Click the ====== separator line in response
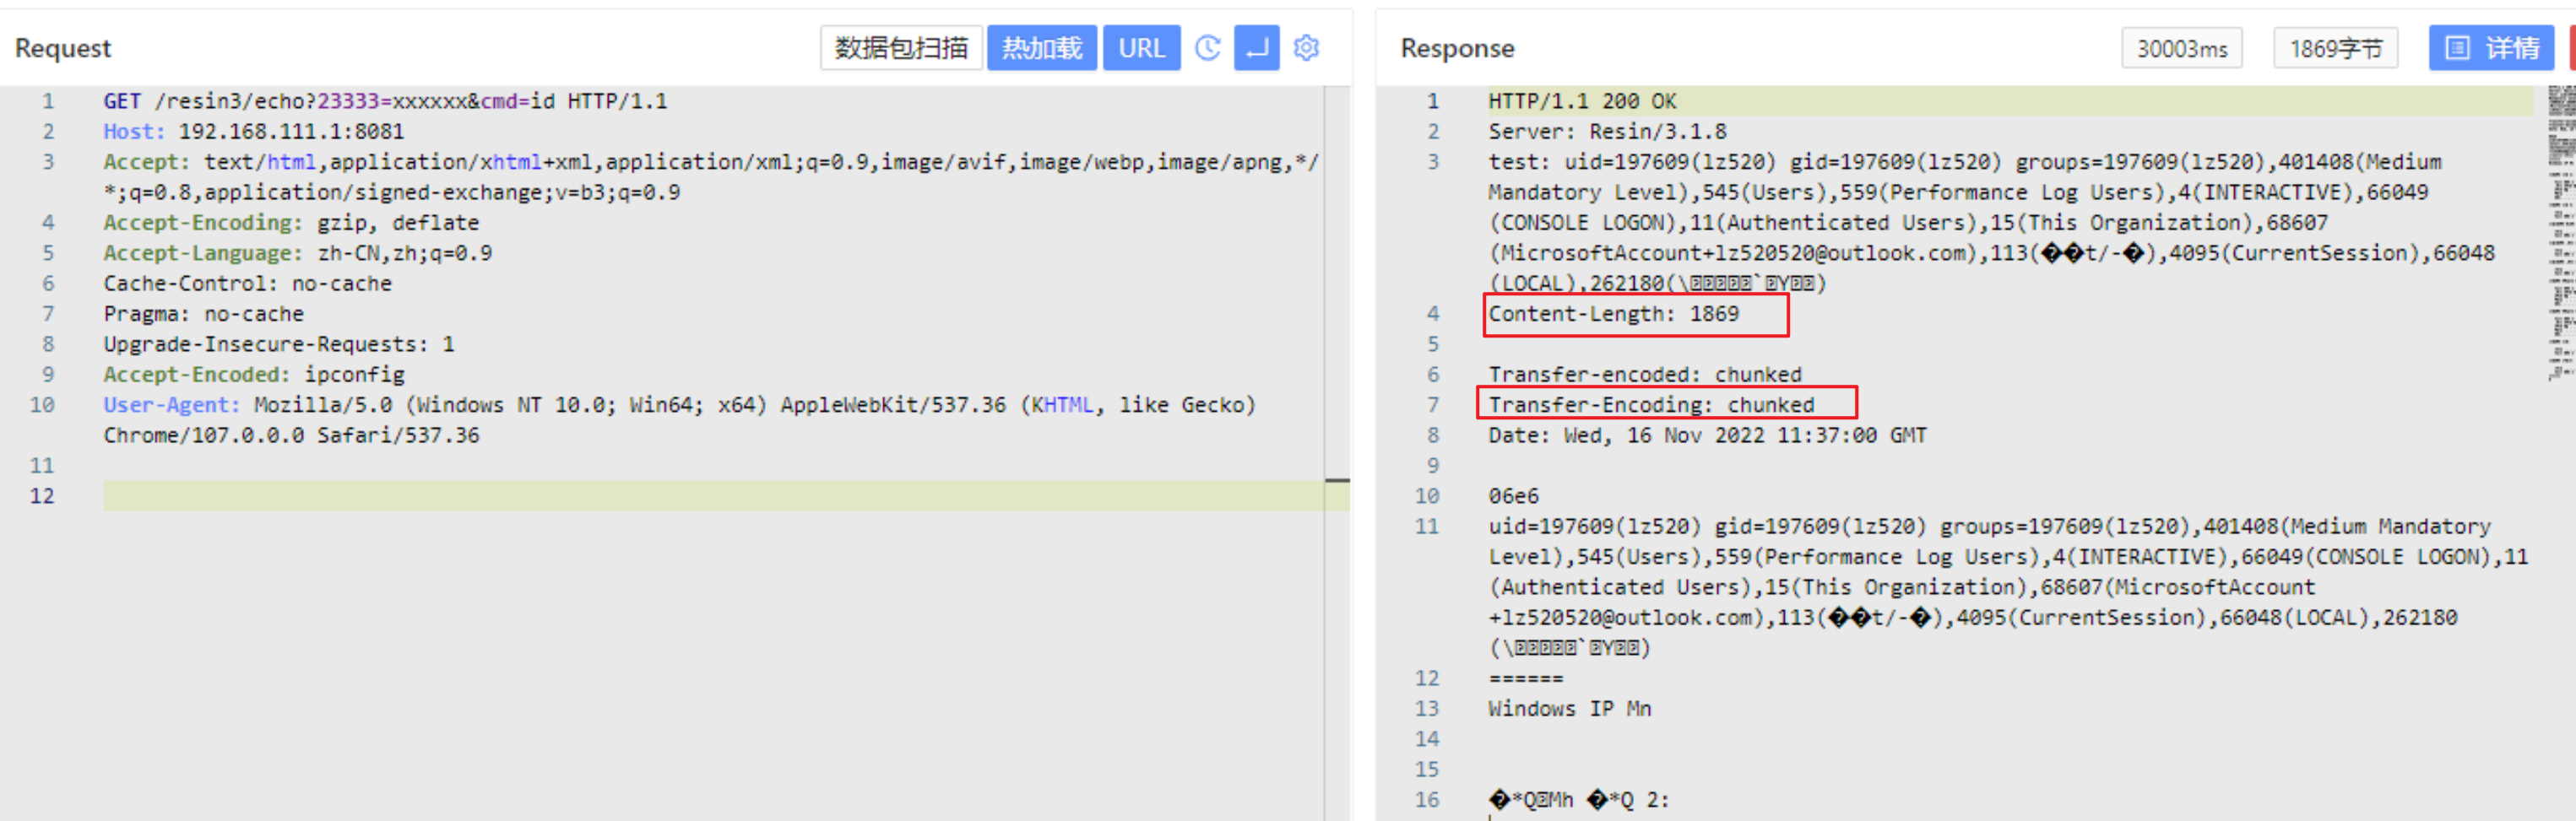Screen dimensions: 2576x821 coord(1525,678)
